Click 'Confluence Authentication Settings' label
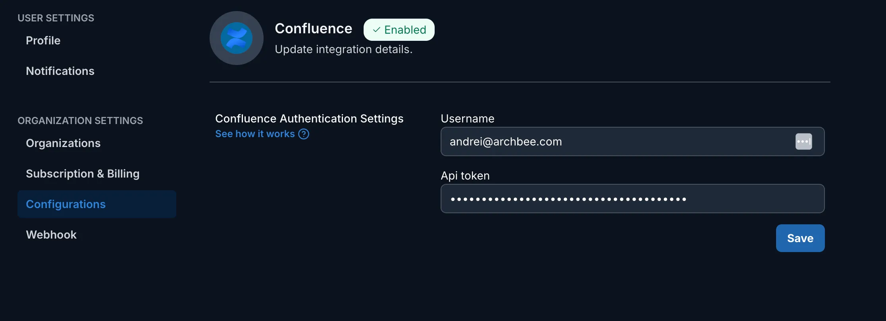Image resolution: width=886 pixels, height=321 pixels. [x=309, y=118]
